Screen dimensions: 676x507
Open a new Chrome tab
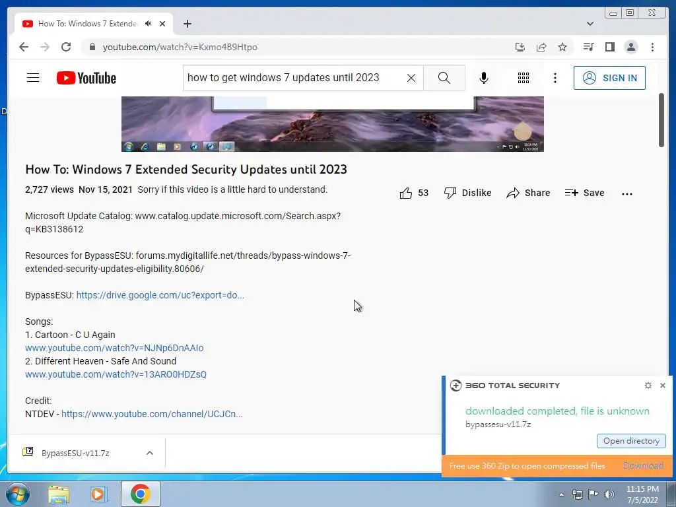click(187, 24)
